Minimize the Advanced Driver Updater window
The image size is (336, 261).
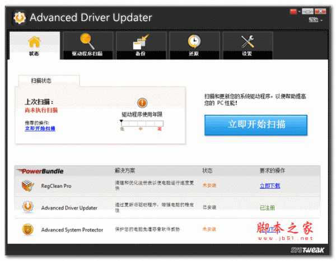307,11
